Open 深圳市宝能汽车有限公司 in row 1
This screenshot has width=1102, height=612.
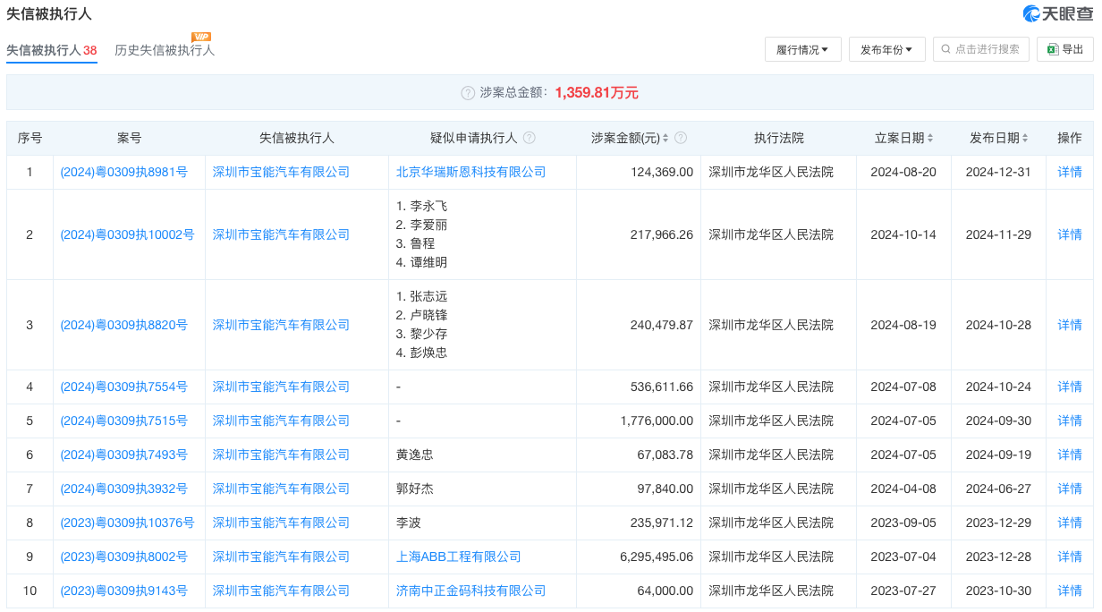coord(281,172)
